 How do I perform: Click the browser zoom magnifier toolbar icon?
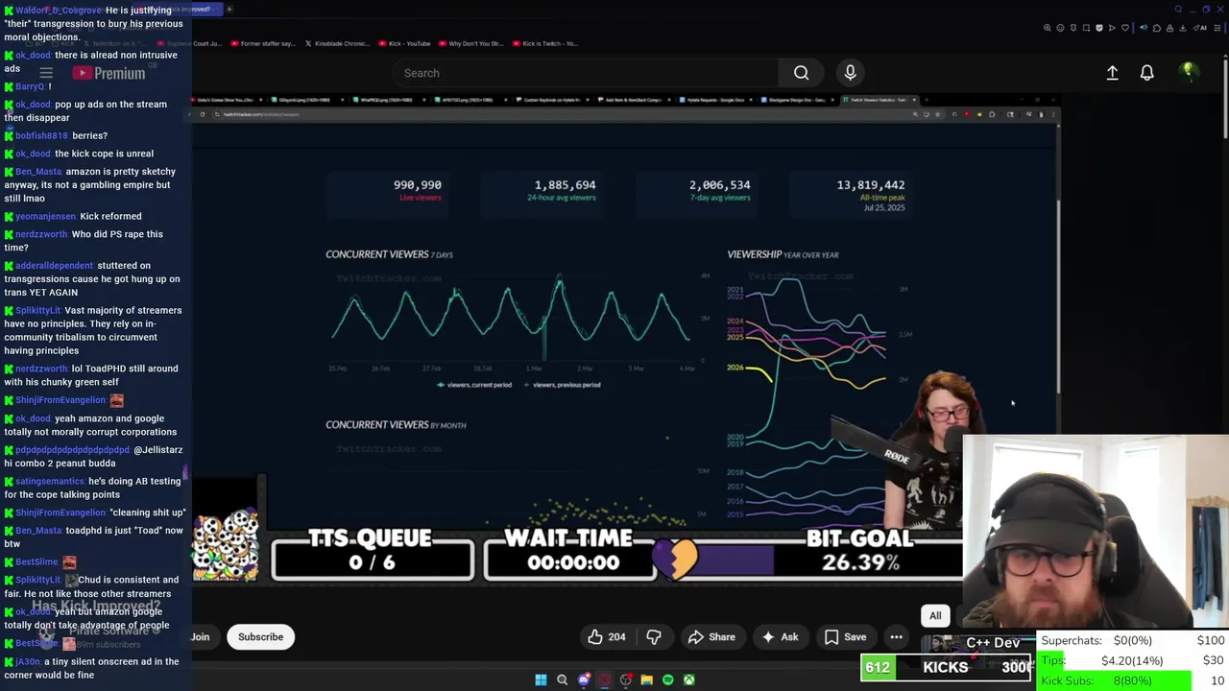(1047, 28)
